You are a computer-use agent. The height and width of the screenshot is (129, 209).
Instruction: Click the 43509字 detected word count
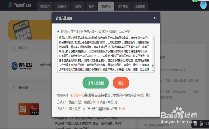(76, 95)
